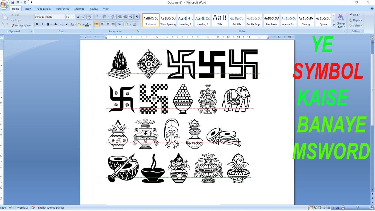Select Print Layout view button
The width and height of the screenshot is (375, 211).
(x=312, y=207)
